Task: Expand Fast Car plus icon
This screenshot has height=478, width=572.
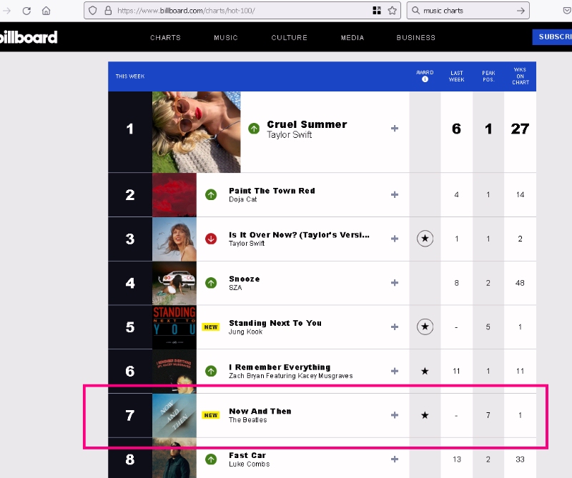Action: tap(395, 459)
